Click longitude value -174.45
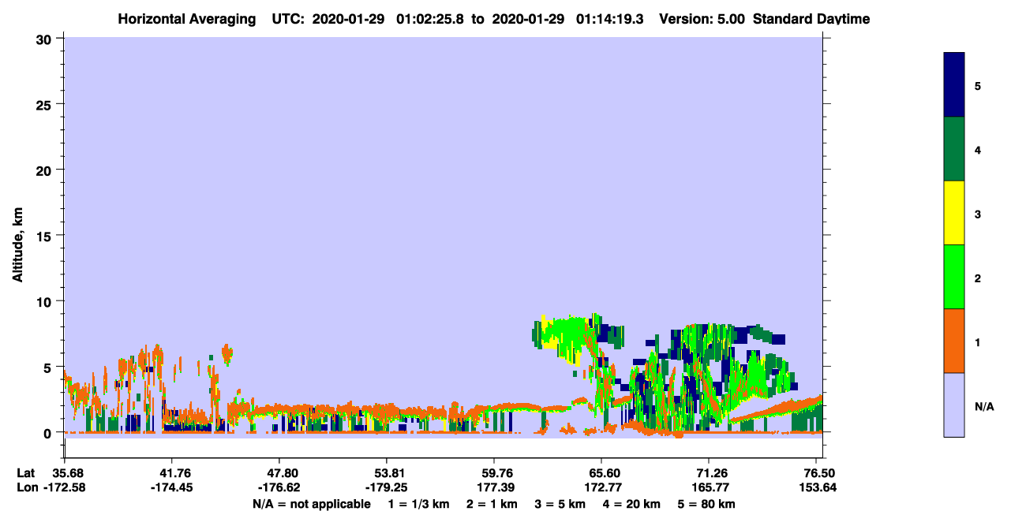The image size is (1026, 526). 172,487
